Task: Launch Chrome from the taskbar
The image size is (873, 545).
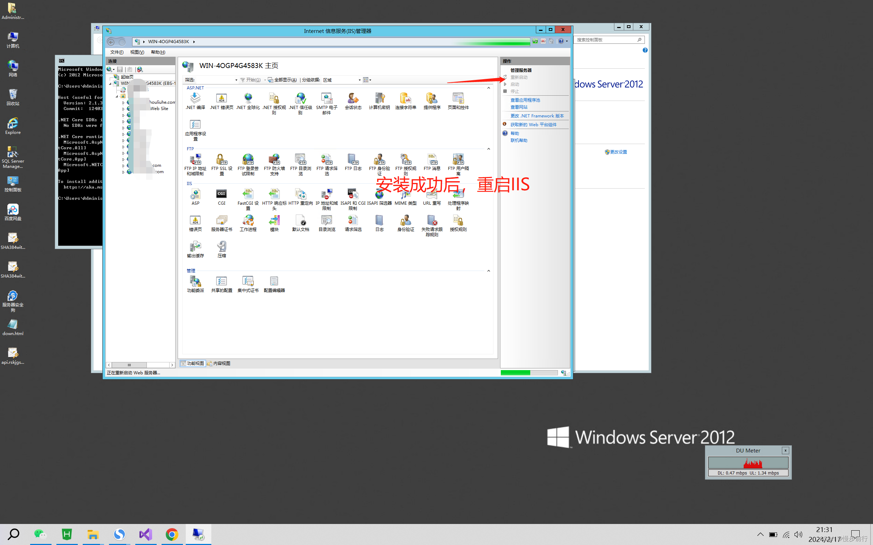Action: [x=172, y=534]
